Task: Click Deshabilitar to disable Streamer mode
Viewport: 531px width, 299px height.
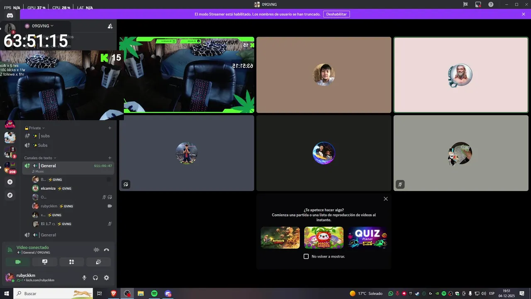Action: pos(336,14)
